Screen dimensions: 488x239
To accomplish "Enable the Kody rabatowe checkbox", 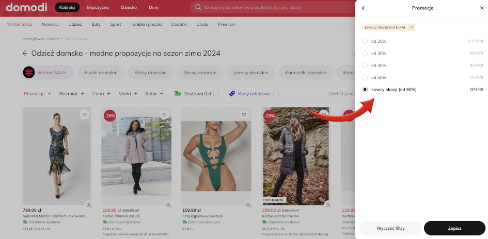I will tap(276, 93).
